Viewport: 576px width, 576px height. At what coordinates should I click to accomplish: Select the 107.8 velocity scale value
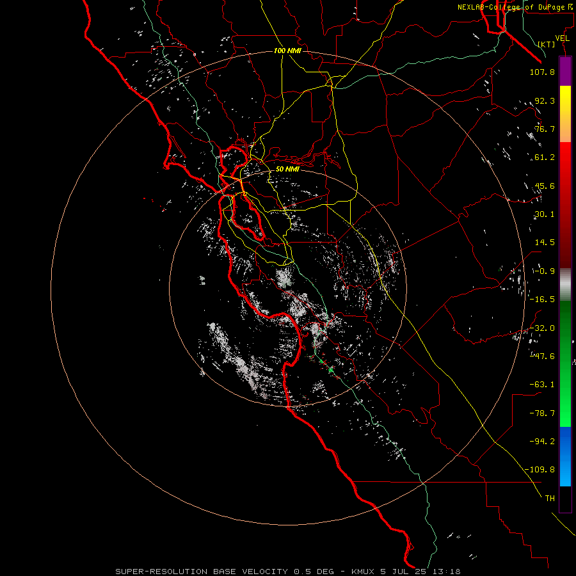tap(542, 72)
